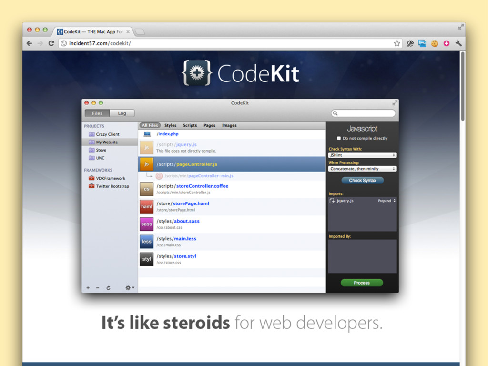Click the computer icon beside index.php
Image resolution: width=488 pixels, height=366 pixels.
[147, 134]
